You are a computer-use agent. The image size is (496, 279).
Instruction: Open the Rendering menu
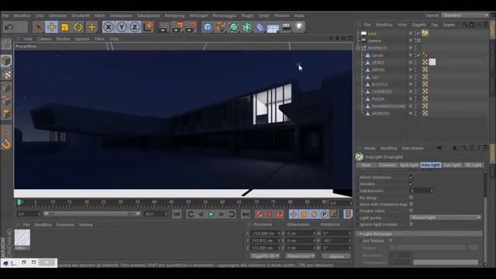tap(174, 15)
